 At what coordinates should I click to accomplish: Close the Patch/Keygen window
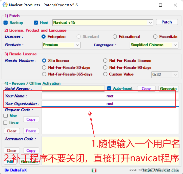[x=175, y=5]
